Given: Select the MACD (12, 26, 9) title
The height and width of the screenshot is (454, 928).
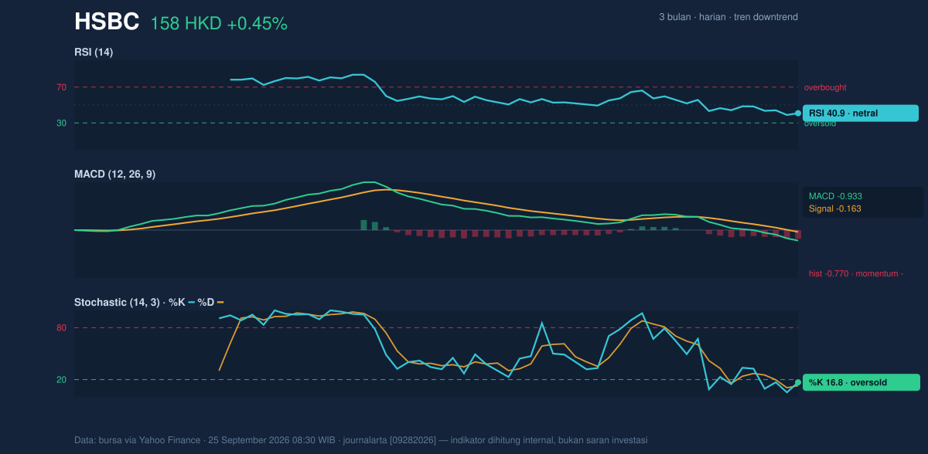Looking at the screenshot, I should [114, 174].
